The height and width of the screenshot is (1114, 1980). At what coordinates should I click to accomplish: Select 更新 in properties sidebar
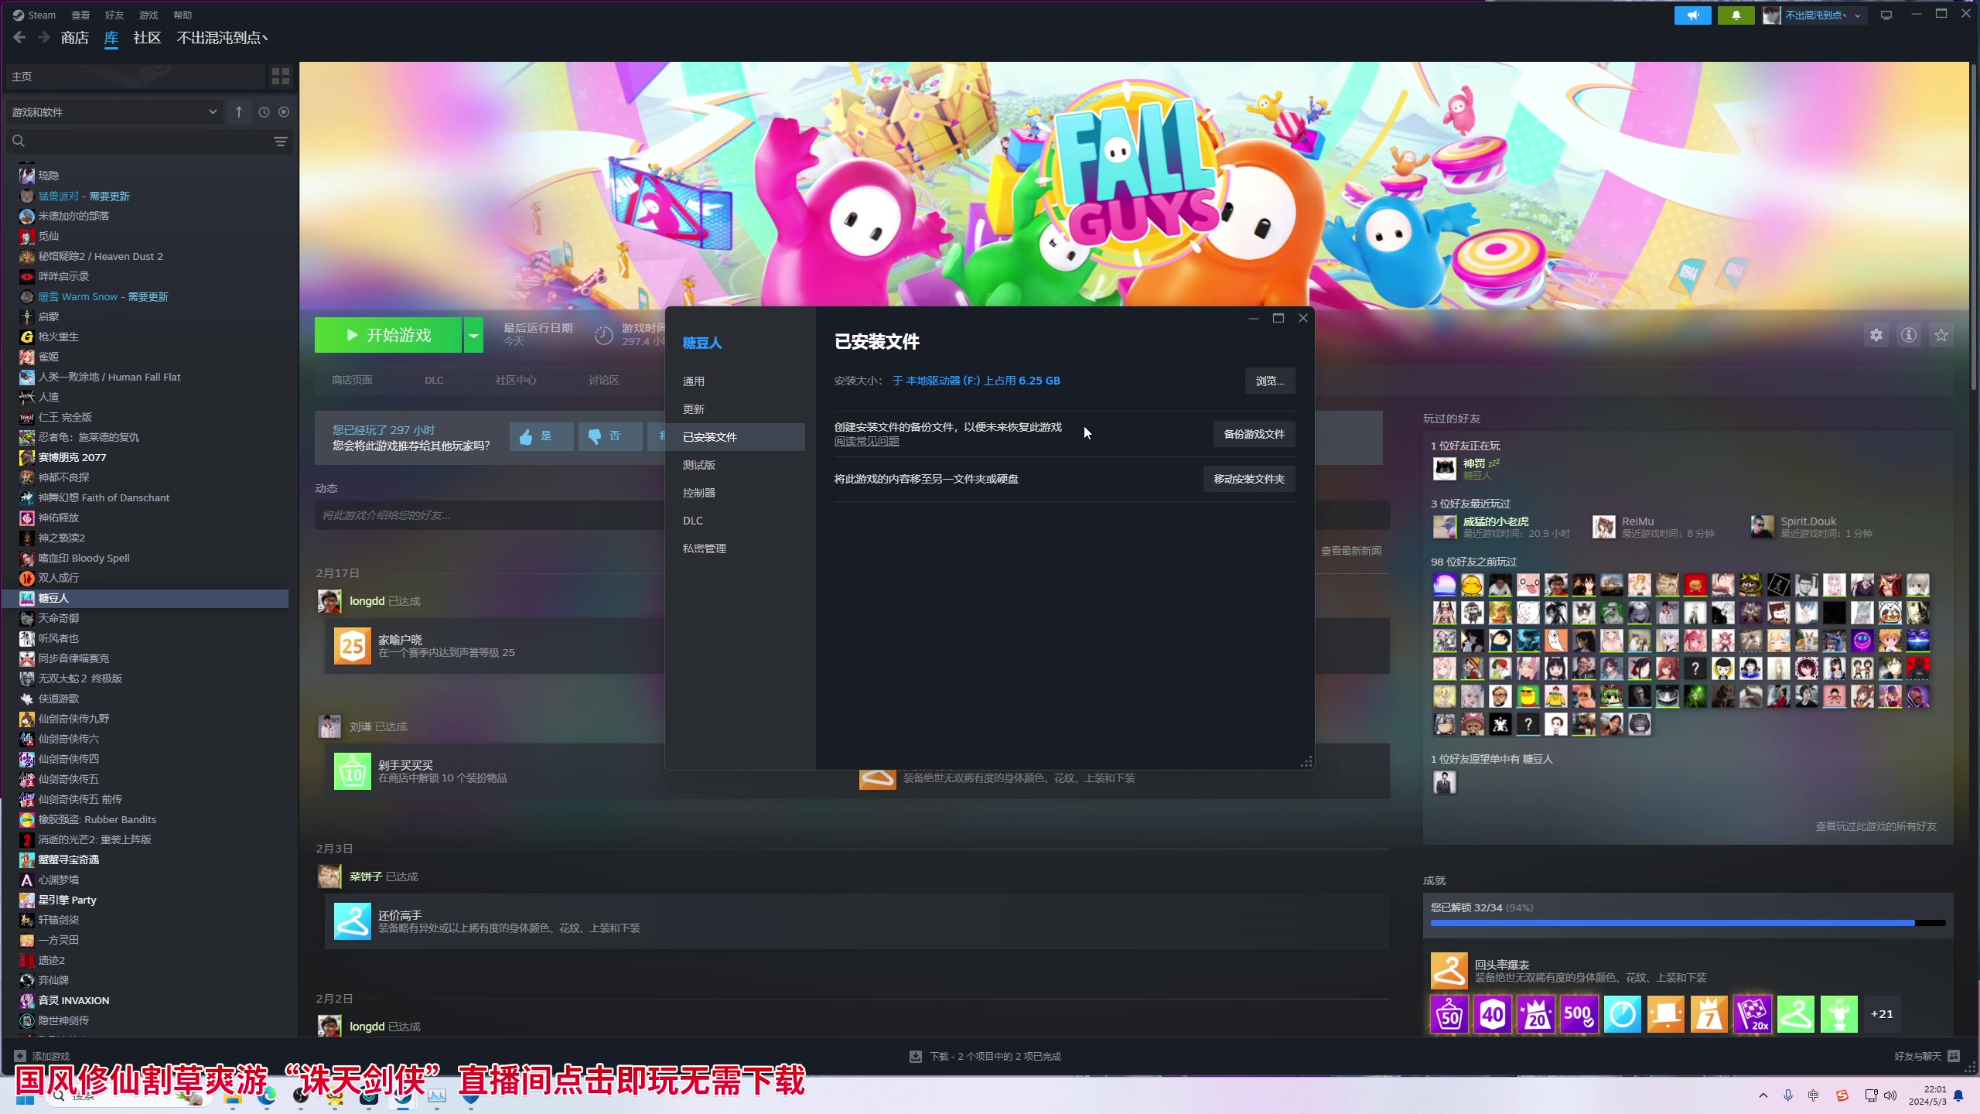tap(694, 409)
